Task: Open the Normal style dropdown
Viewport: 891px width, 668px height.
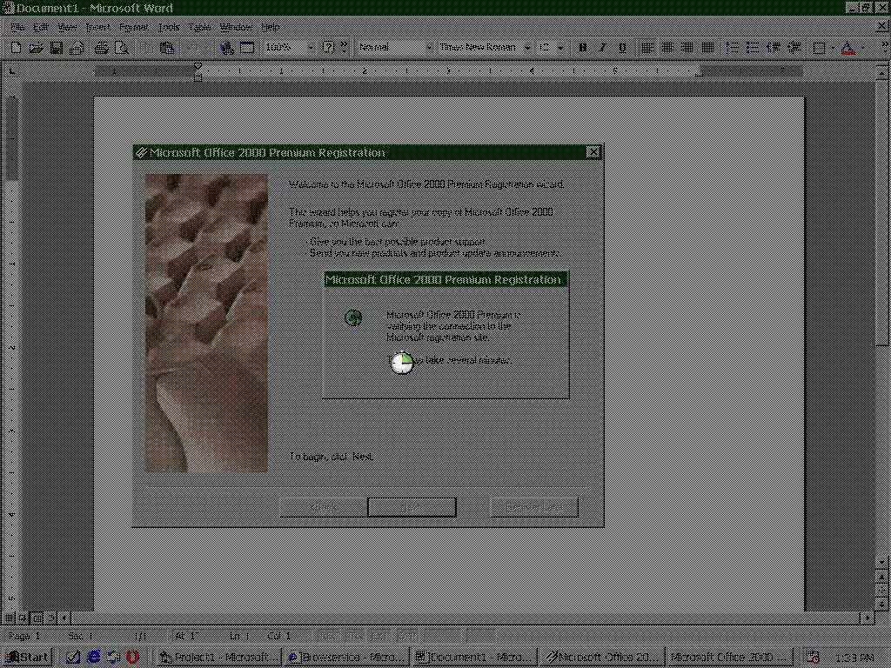Action: coord(428,48)
